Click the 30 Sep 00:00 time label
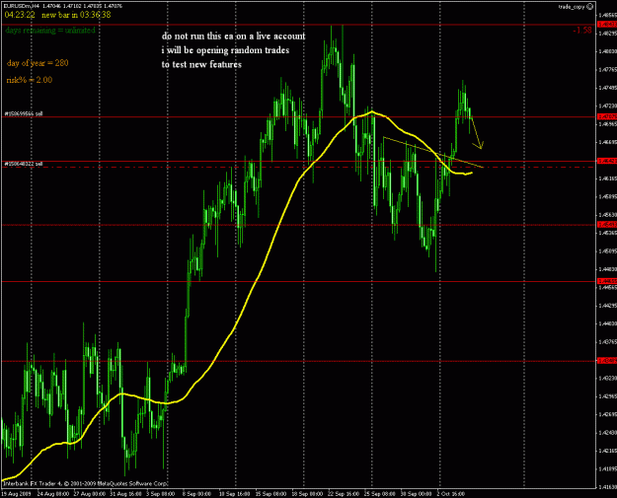 click(x=416, y=494)
